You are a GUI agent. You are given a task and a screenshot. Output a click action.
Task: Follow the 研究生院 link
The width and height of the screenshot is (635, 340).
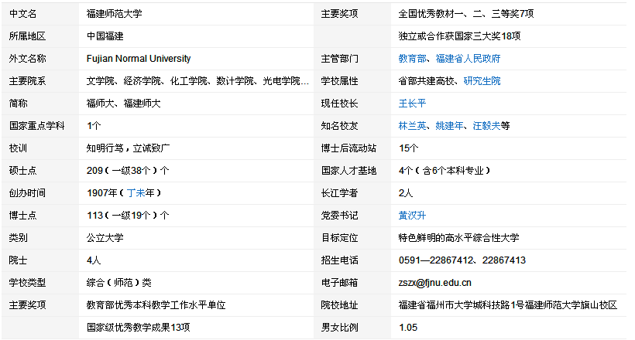point(482,81)
